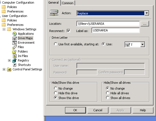Choose No change under Hide/Show all drives
Image resolution: width=156 pixels, height=121 pixels.
[107, 88]
